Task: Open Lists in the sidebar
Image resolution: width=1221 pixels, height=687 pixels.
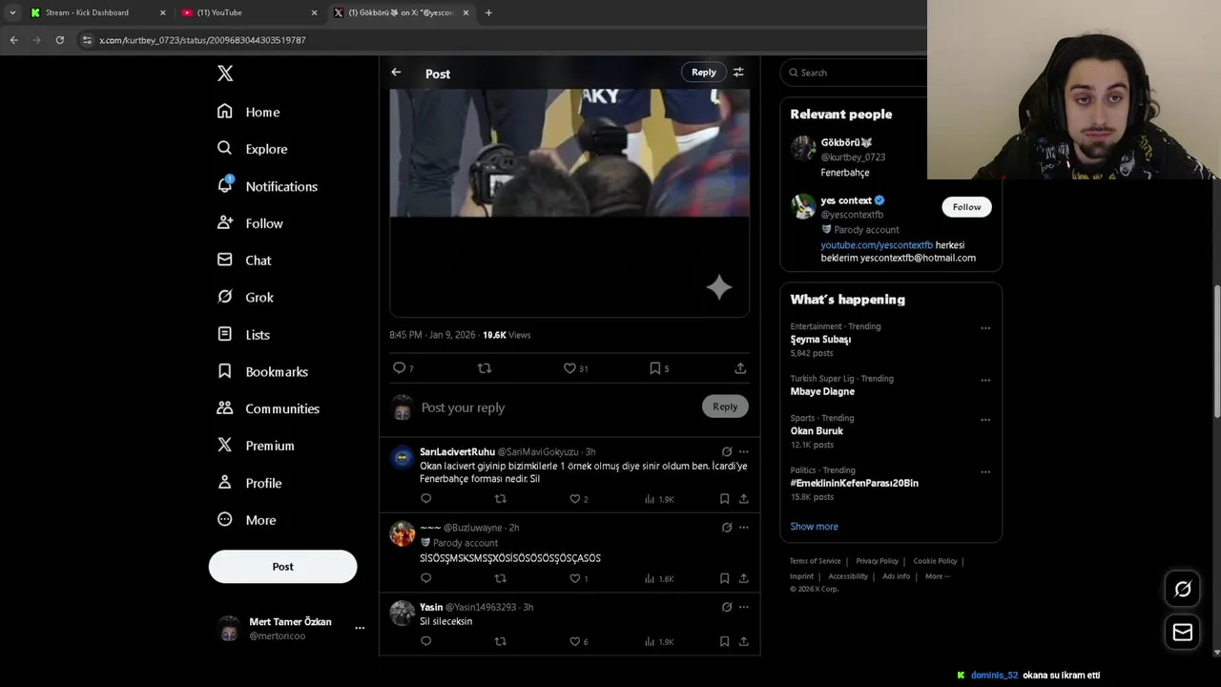Action: (243, 335)
